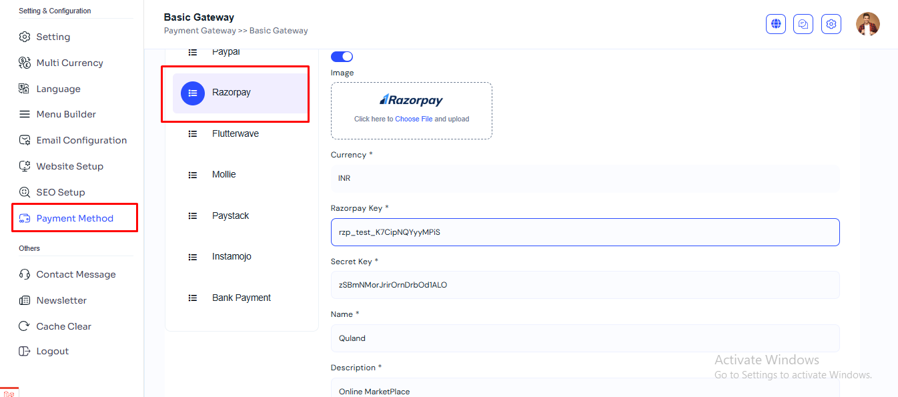Screen dimensions: 898x397
Task: Click the Choose File upload link
Action: pyautogui.click(x=414, y=119)
